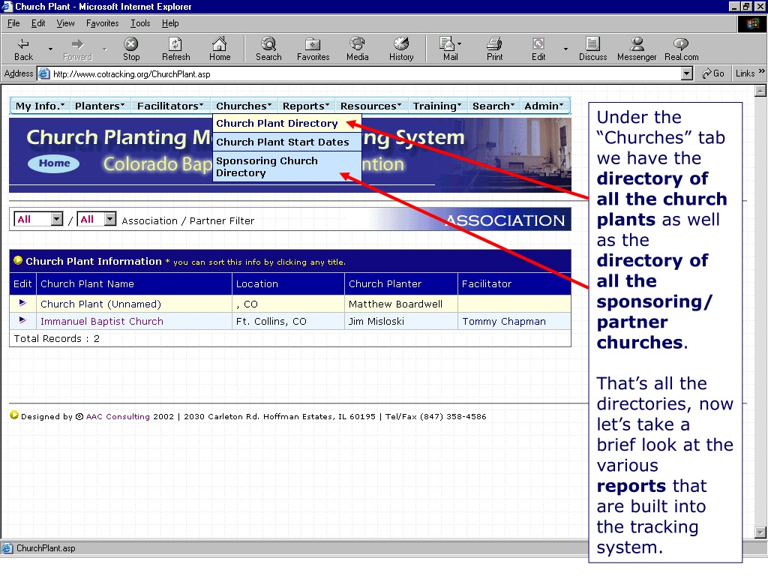Expand the Edit toolbar dropdown arrow

[x=565, y=49]
